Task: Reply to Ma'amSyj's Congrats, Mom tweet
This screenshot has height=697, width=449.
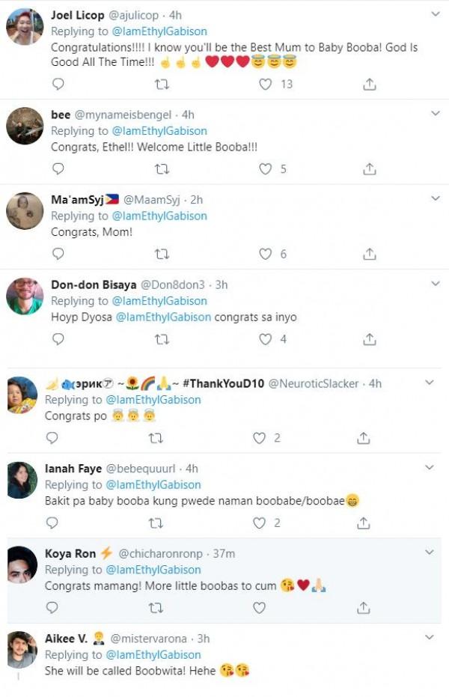Action: 58,254
